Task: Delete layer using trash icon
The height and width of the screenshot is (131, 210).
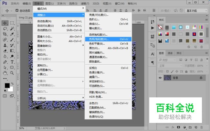Action: 202,127
